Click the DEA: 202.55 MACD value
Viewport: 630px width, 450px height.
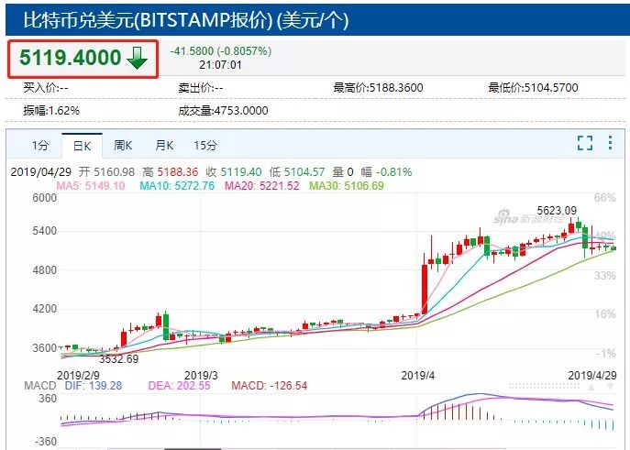point(179,386)
